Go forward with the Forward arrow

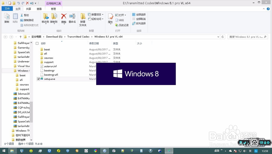pyautogui.click(x=11, y=37)
